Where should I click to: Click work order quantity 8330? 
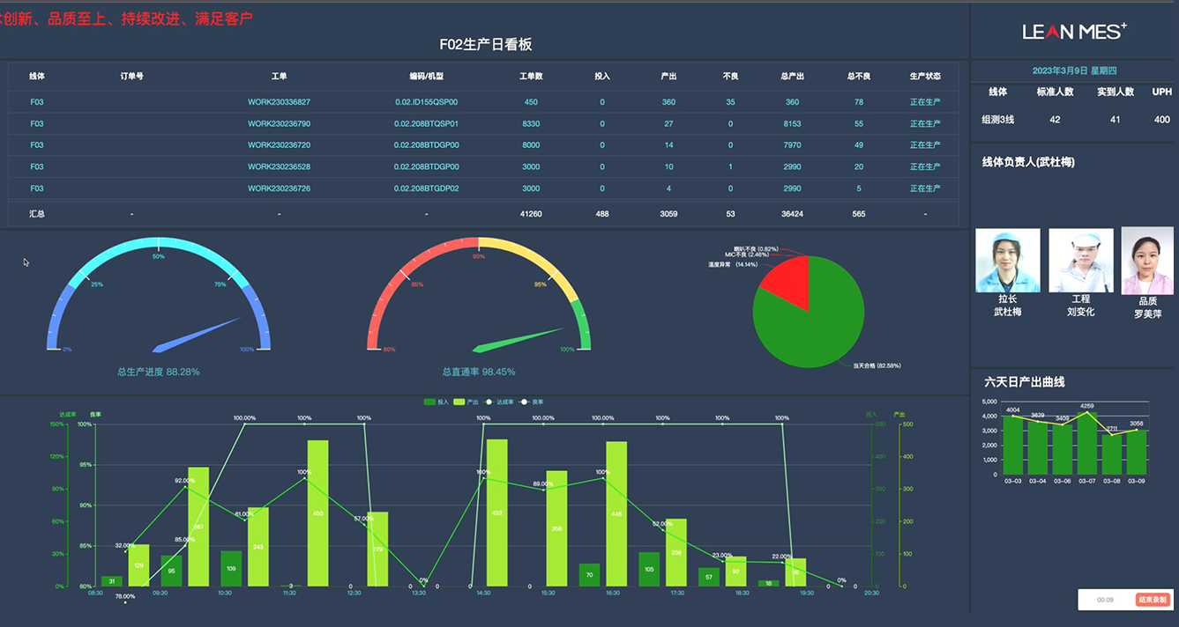(531, 123)
